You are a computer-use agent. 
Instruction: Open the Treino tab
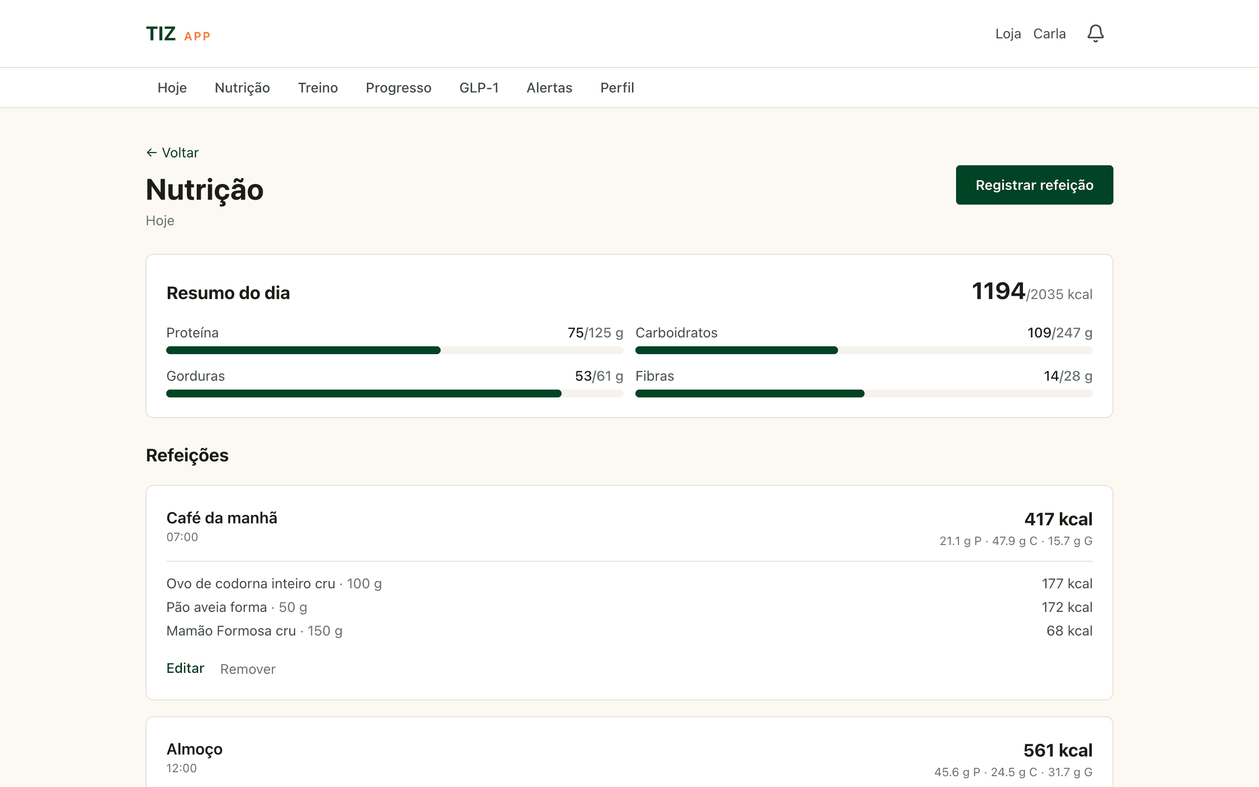click(x=318, y=88)
